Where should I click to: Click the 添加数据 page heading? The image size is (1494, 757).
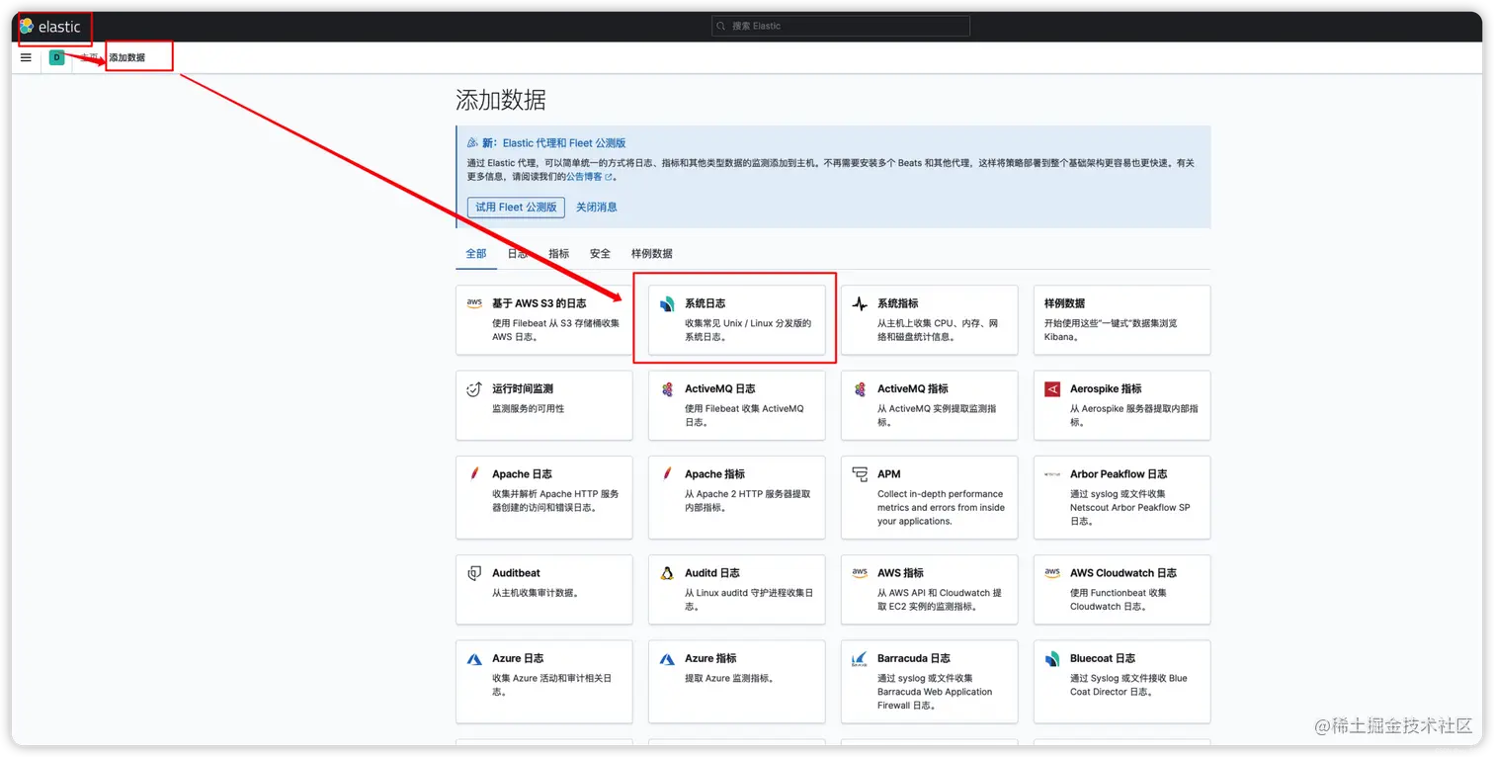[x=501, y=100]
